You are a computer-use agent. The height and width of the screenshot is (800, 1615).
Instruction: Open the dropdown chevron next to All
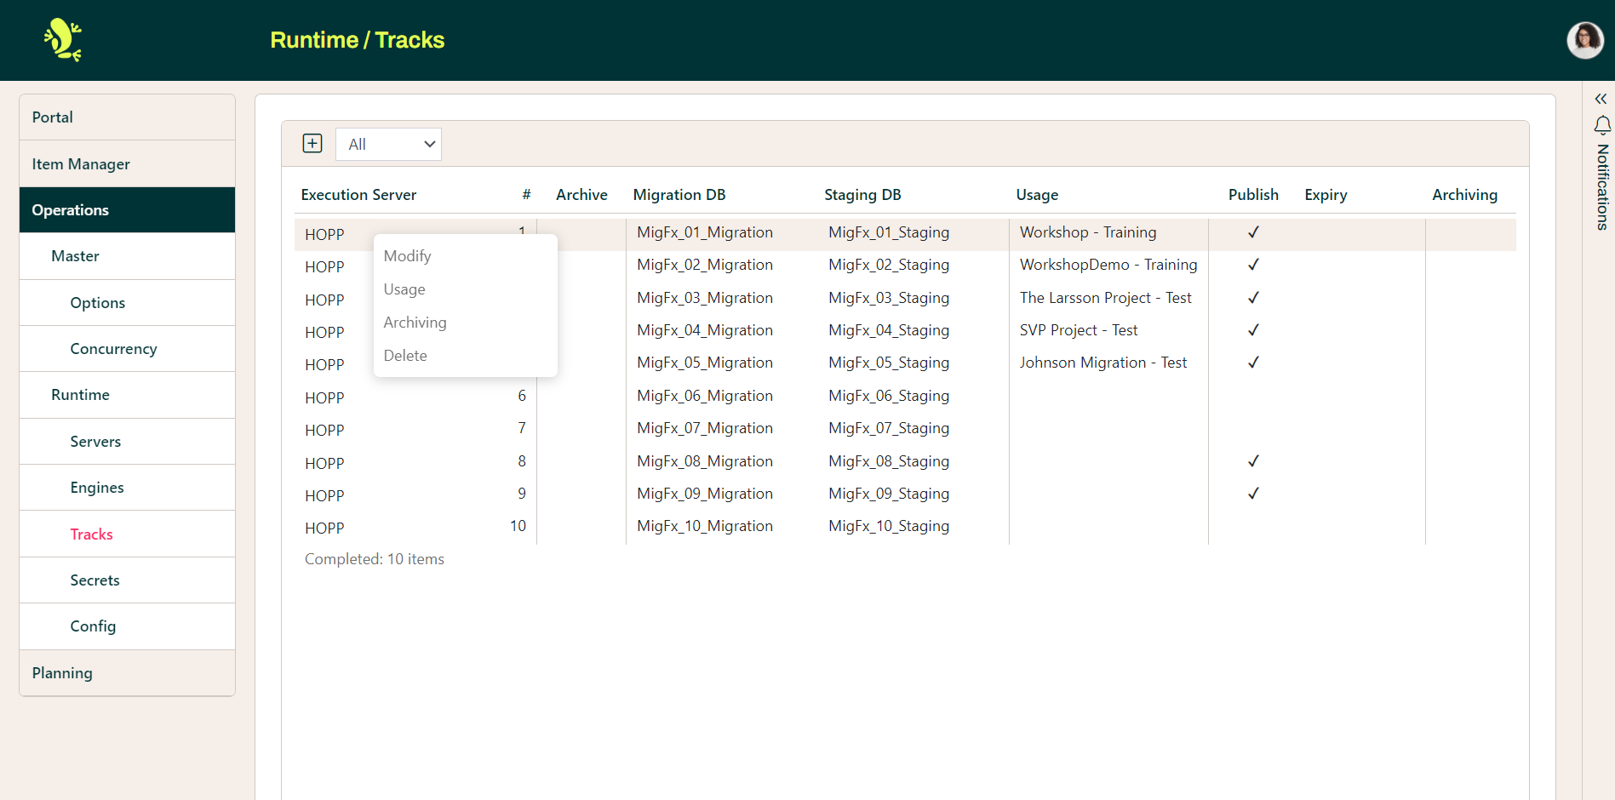tap(429, 144)
